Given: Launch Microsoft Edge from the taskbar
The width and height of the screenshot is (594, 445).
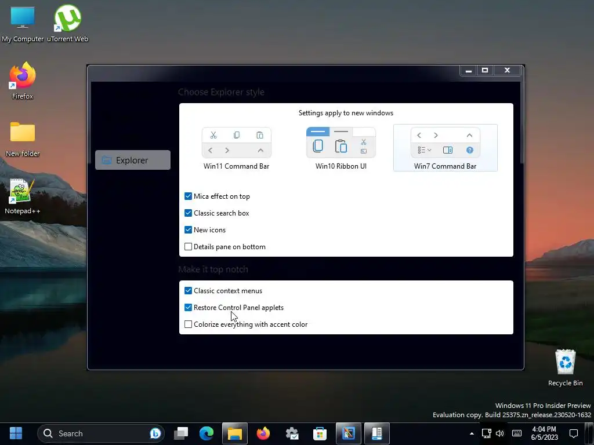Looking at the screenshot, I should click(207, 433).
